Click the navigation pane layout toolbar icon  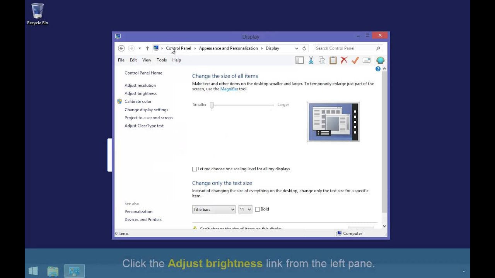coord(299,60)
